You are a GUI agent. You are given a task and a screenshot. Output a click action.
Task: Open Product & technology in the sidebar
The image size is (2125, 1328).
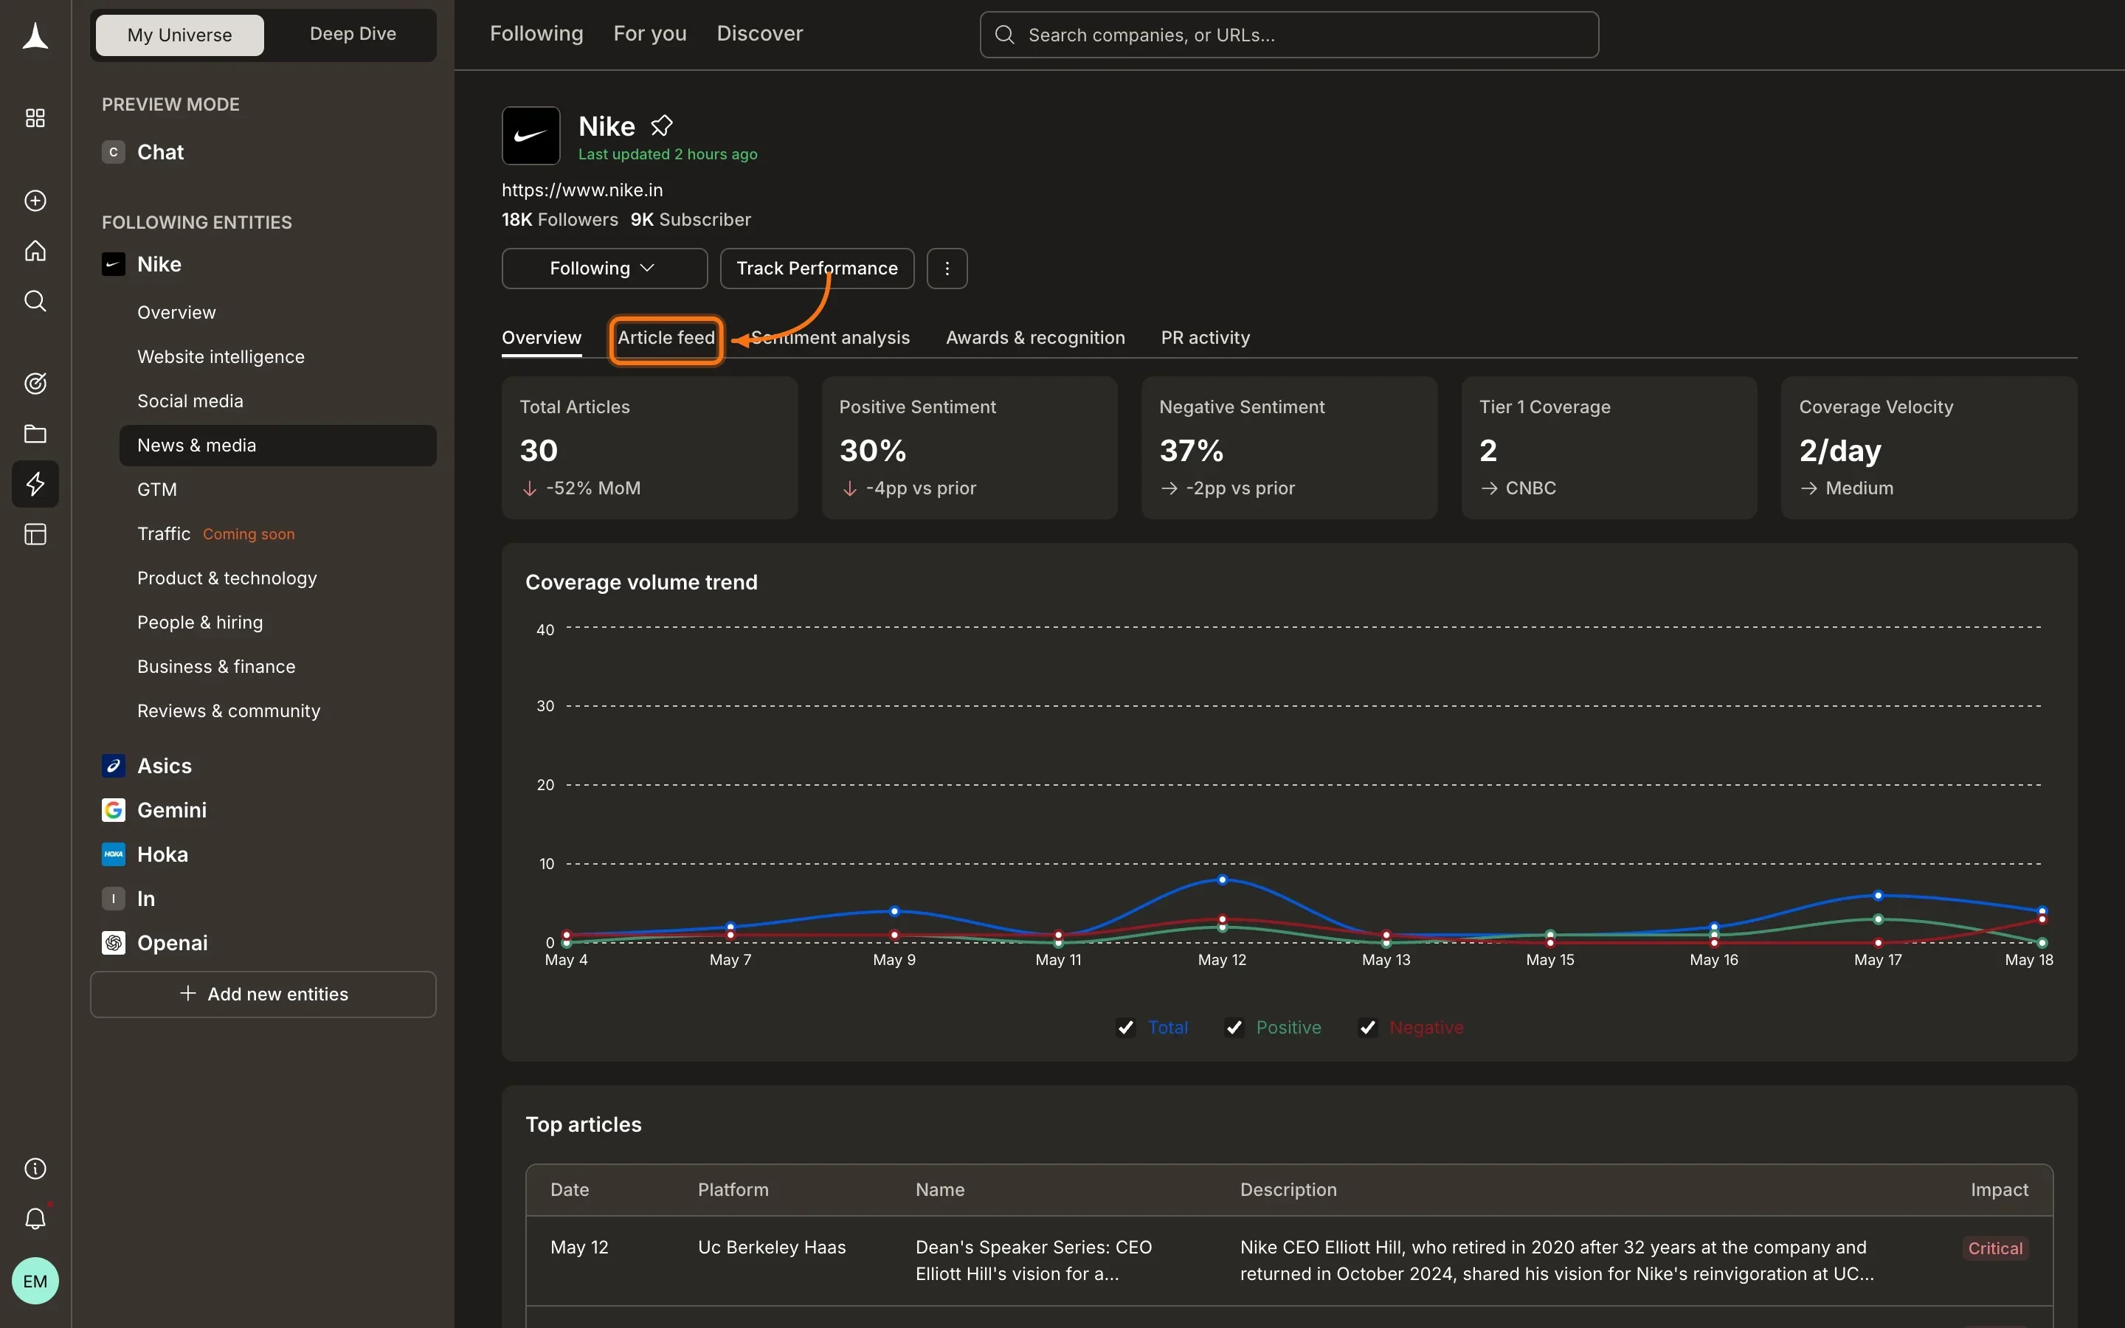[x=227, y=578]
